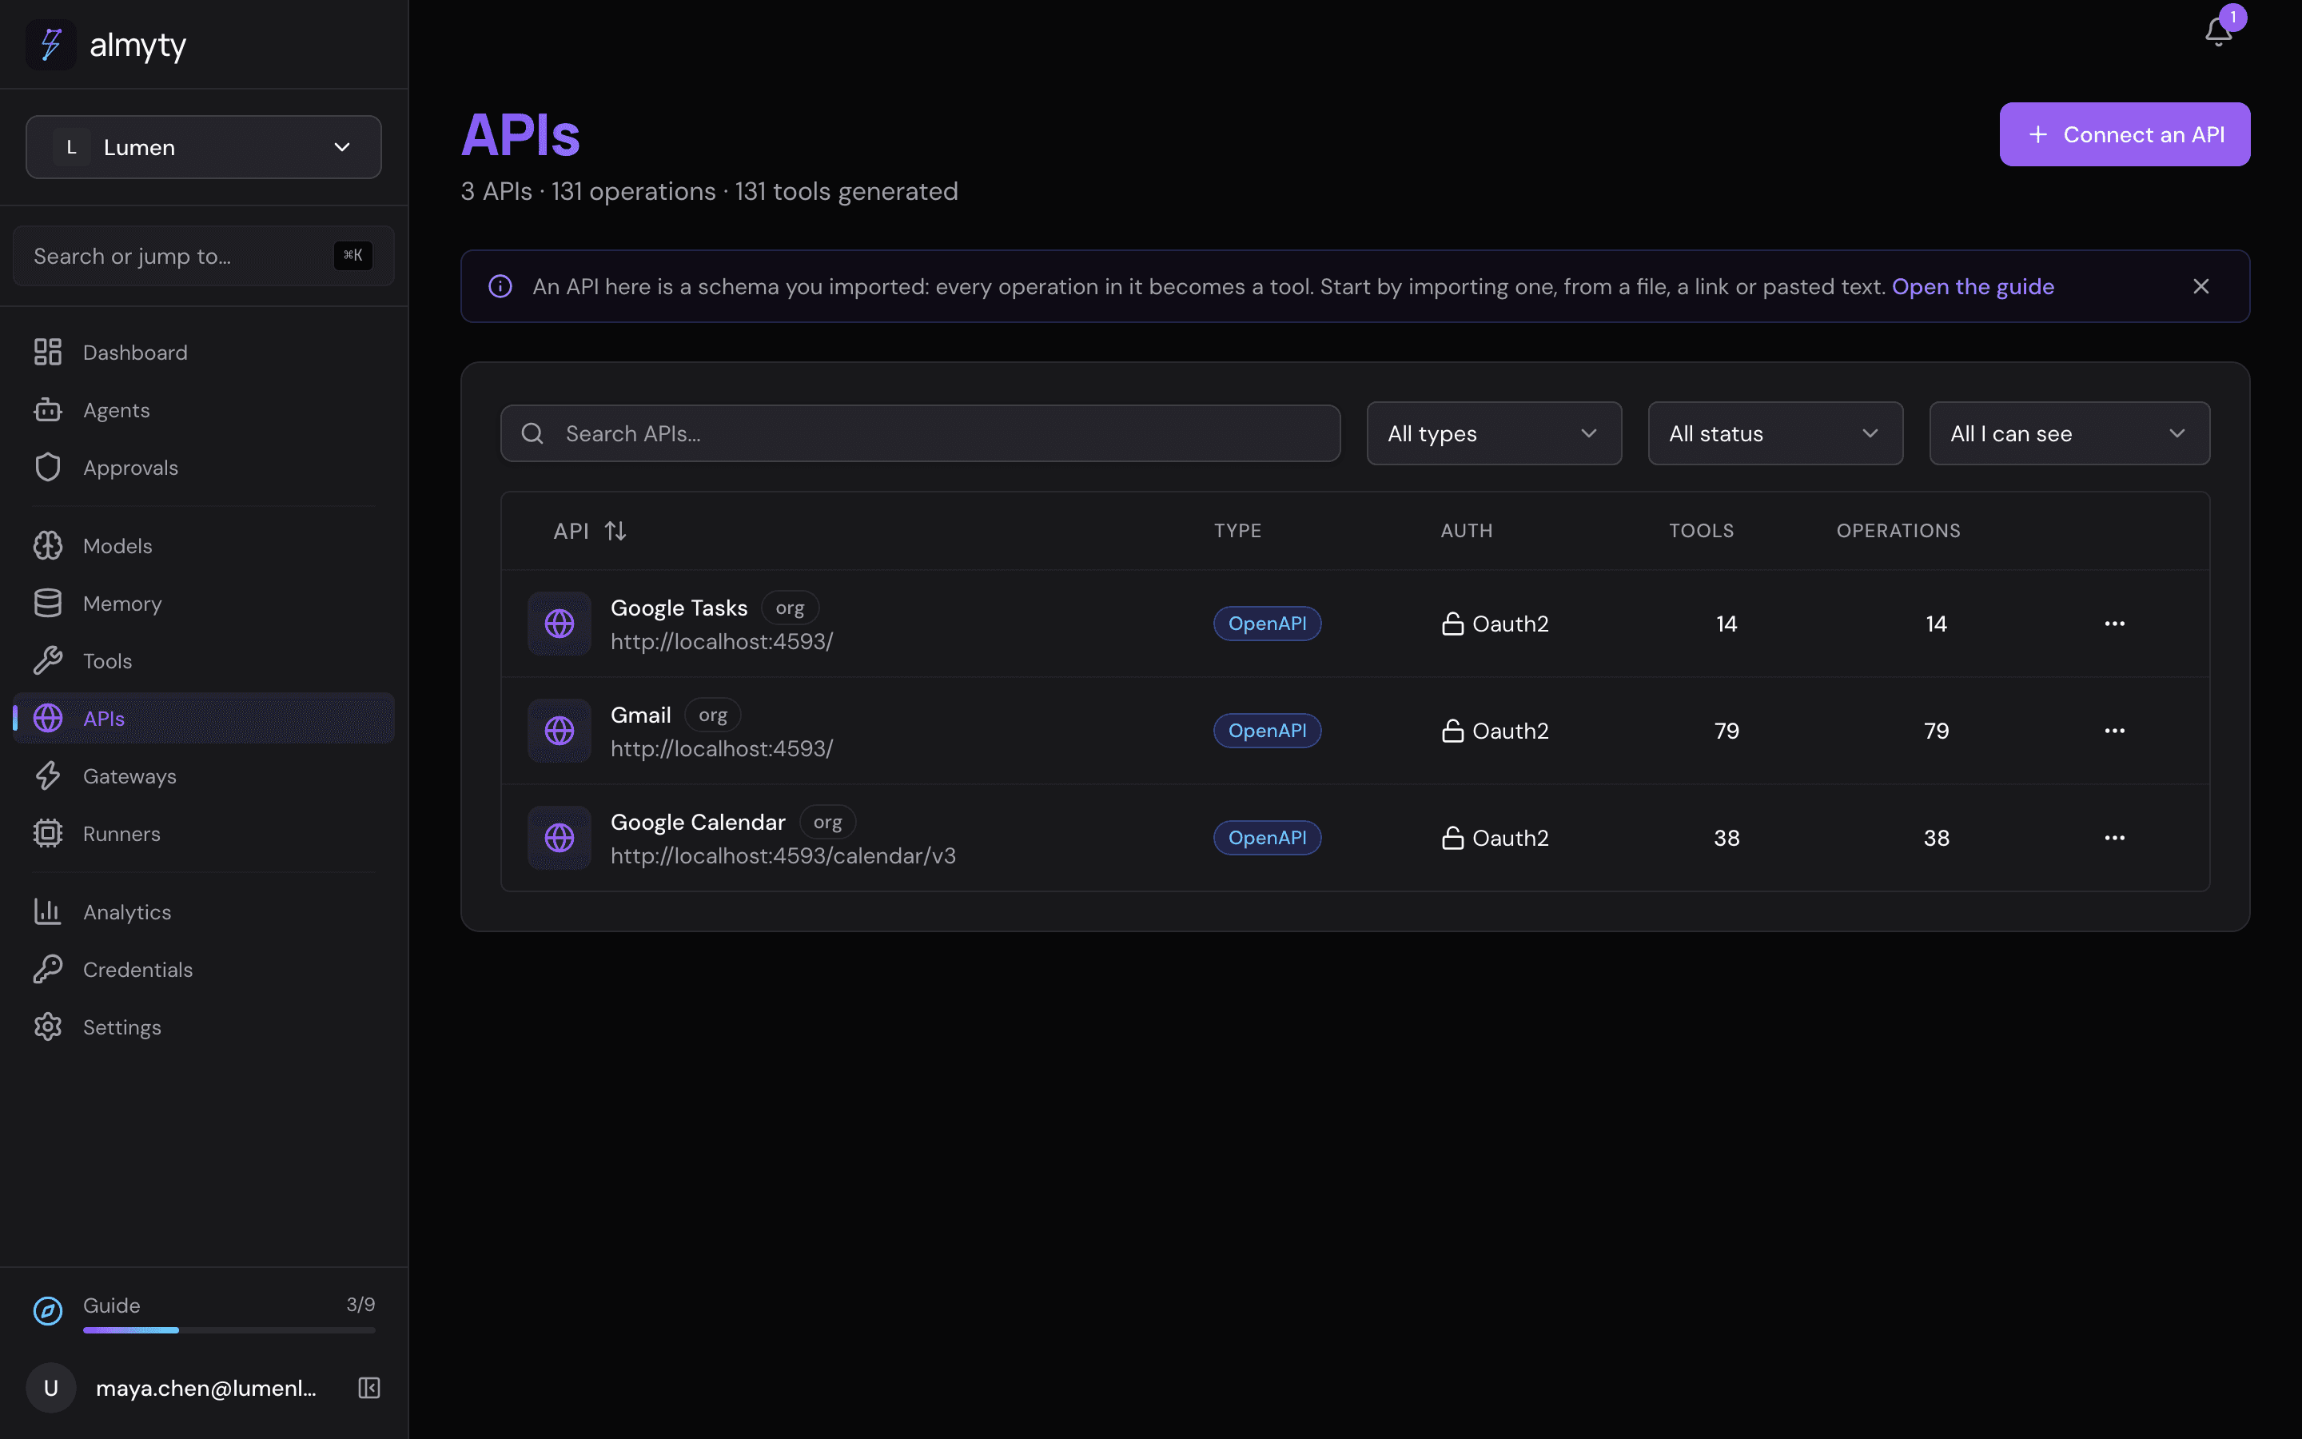Open more options for Gmail row
The width and height of the screenshot is (2302, 1439).
point(2115,731)
